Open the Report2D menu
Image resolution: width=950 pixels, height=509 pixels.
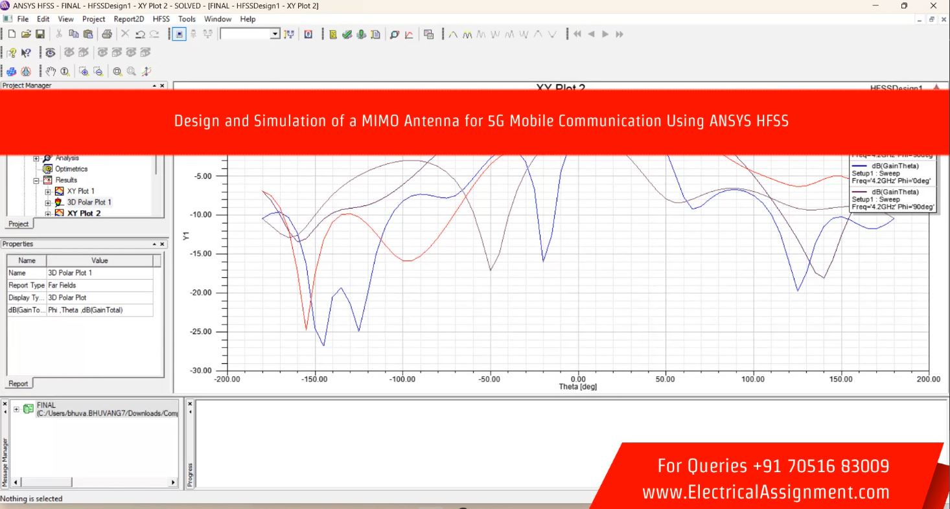pos(129,19)
